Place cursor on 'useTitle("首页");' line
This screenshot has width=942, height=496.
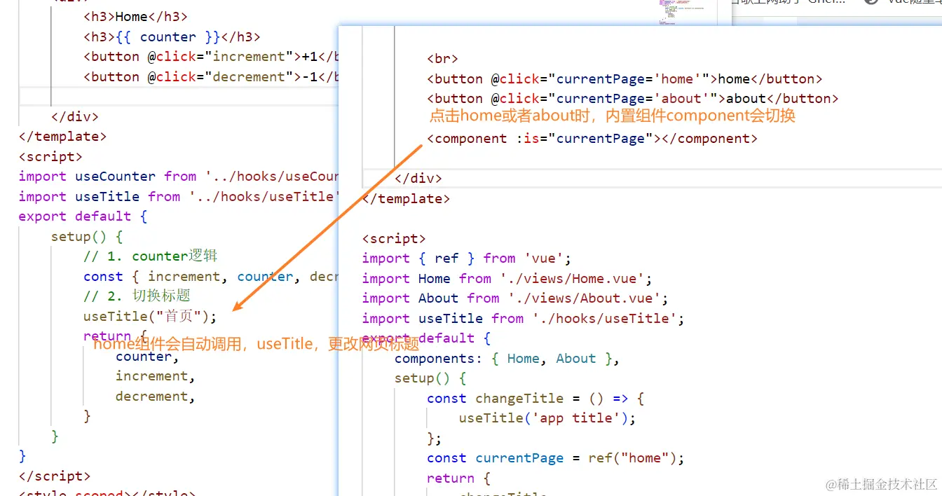[x=150, y=317]
